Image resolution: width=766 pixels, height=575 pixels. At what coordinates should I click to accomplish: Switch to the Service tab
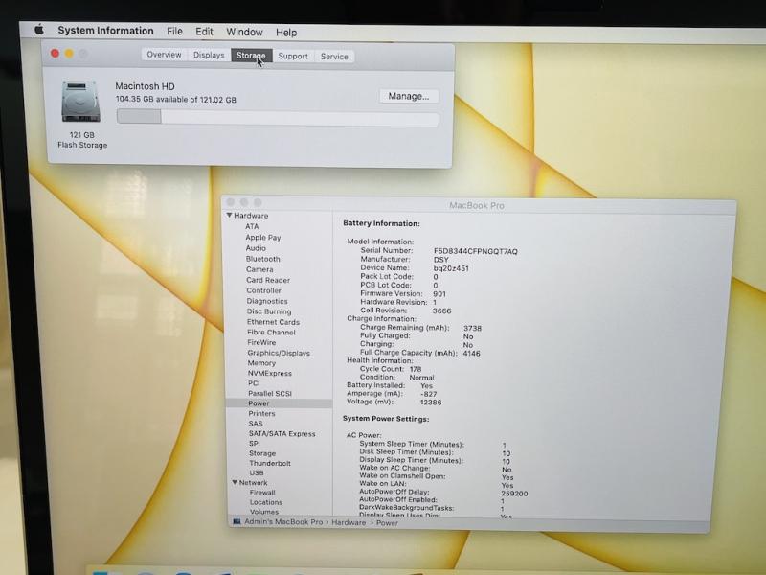point(334,57)
